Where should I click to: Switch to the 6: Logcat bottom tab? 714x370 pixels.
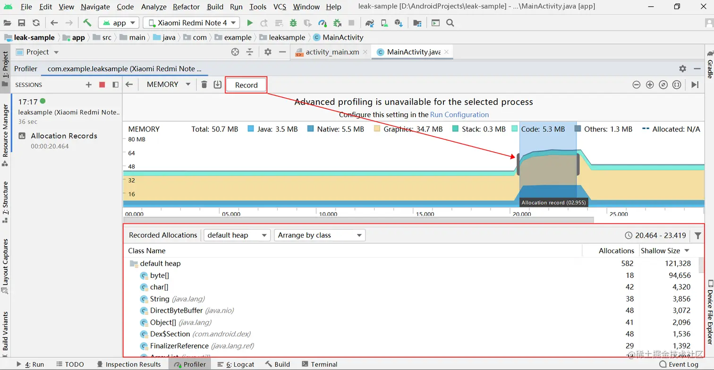click(x=236, y=364)
